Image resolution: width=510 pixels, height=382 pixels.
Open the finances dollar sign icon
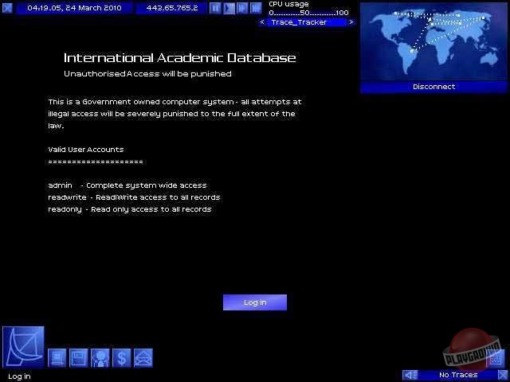[x=121, y=358]
